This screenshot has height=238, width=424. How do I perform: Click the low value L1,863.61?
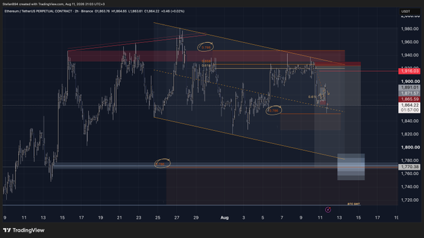(x=136, y=11)
